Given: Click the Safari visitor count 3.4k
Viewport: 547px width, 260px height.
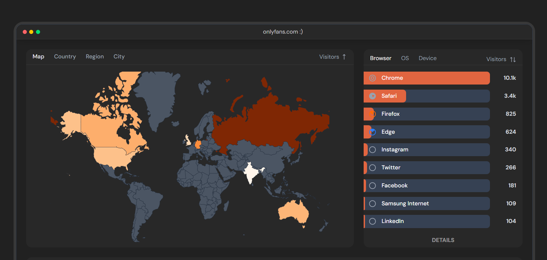Looking at the screenshot, I should click(x=510, y=96).
